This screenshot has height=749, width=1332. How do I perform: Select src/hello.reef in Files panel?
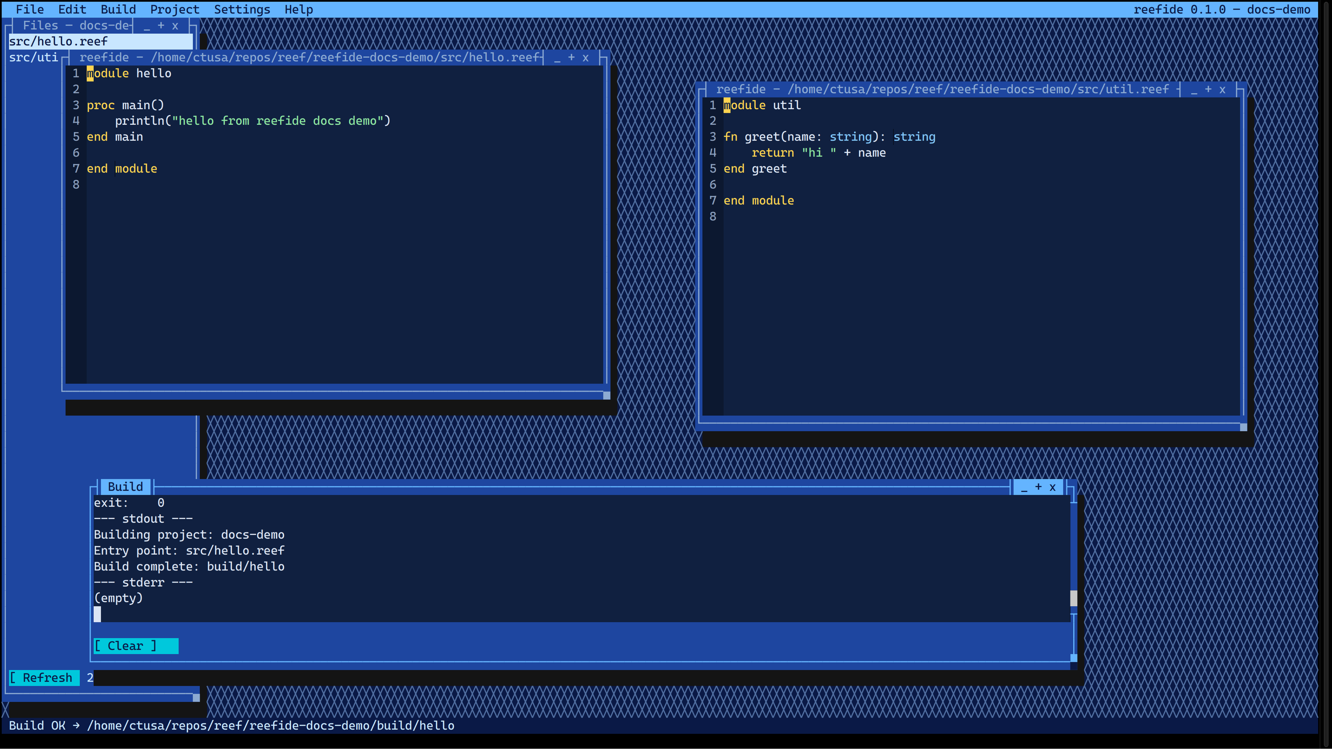(100, 41)
